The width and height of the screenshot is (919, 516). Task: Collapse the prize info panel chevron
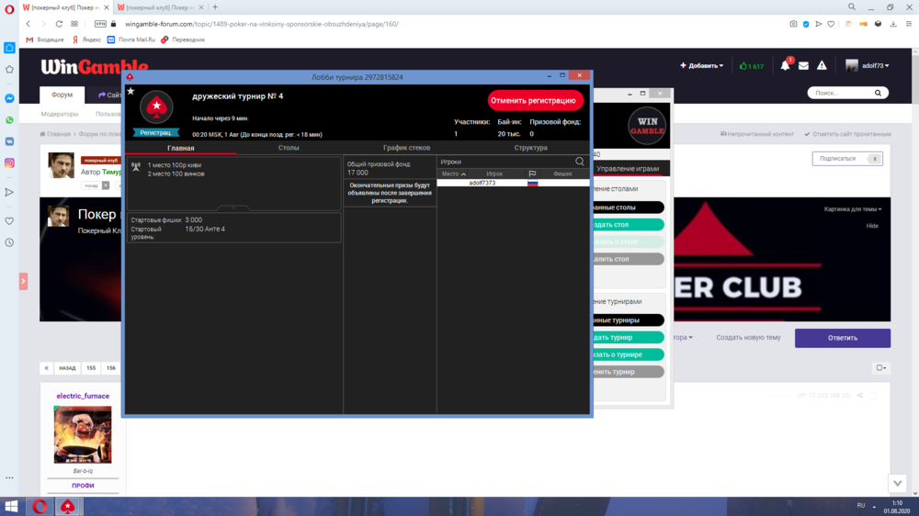[233, 208]
